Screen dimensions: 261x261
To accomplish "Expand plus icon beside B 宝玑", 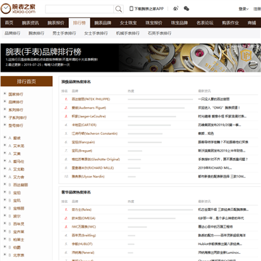I will [4, 200].
